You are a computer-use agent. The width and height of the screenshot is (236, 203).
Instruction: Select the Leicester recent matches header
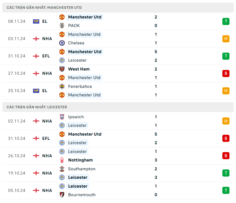point(37,107)
